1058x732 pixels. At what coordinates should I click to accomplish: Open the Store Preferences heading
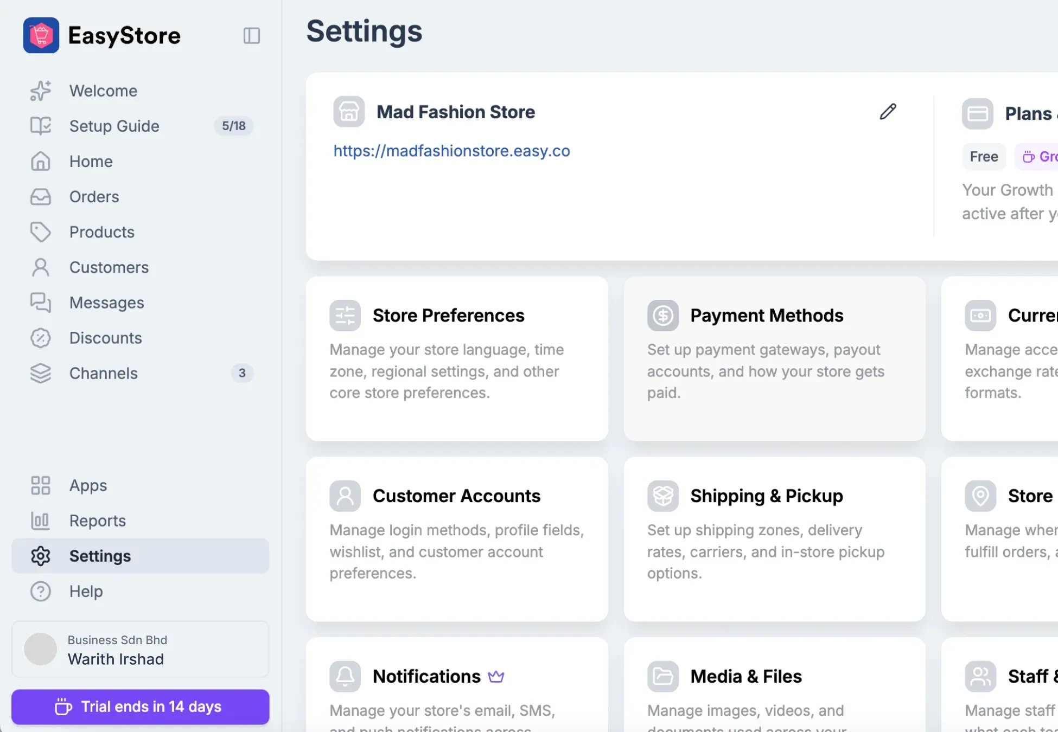449,316
